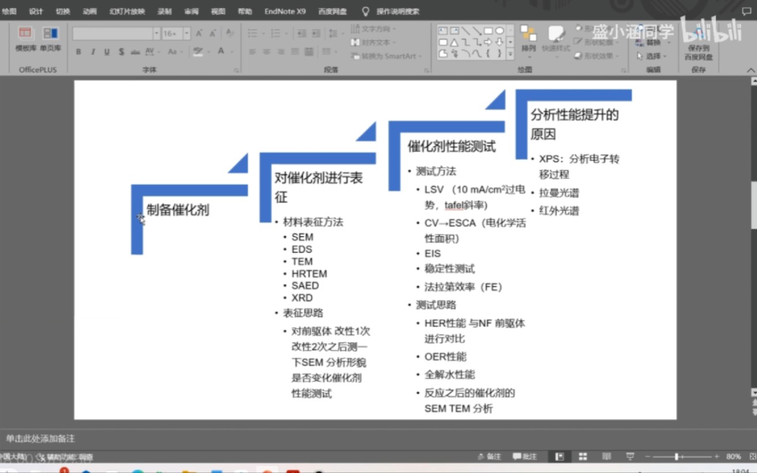The height and width of the screenshot is (473, 757).
Task: Decrease font size with smaller A
Action: (x=213, y=34)
